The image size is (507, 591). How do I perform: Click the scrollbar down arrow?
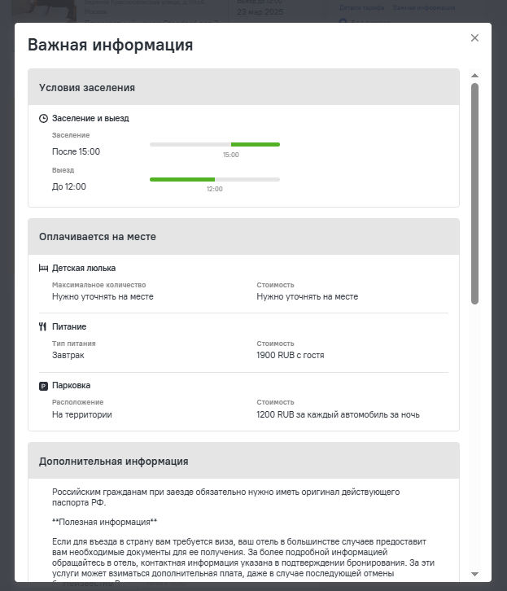pyautogui.click(x=474, y=574)
